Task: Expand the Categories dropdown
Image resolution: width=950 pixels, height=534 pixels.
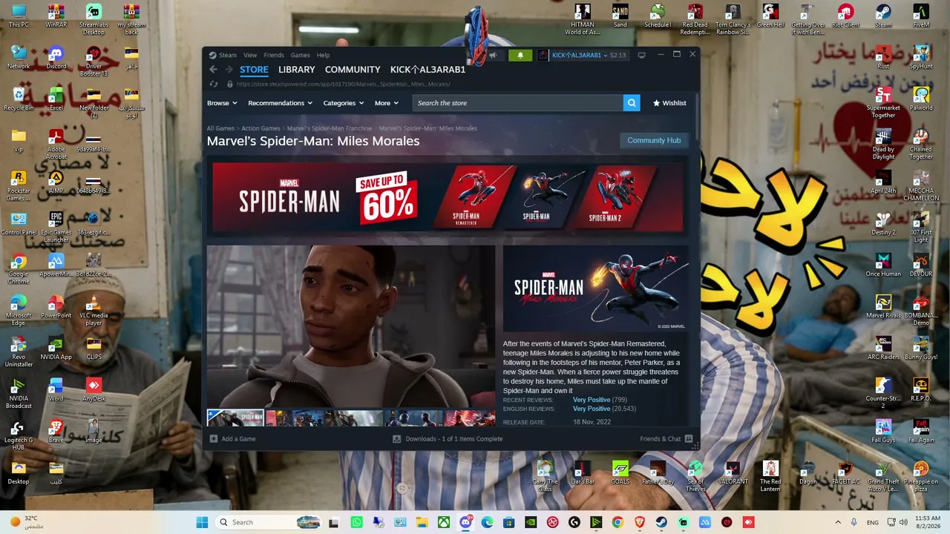Action: 344,103
